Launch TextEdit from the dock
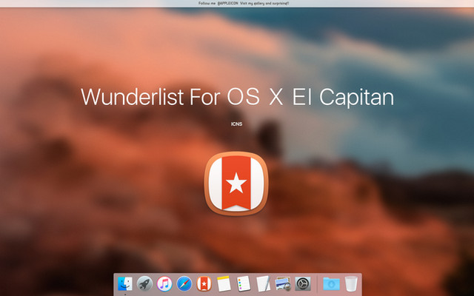Screen dimensions: 474x296 coord(264,283)
